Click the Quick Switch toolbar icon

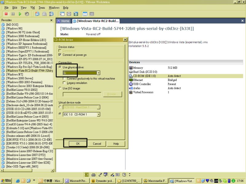[x=69, y=14]
